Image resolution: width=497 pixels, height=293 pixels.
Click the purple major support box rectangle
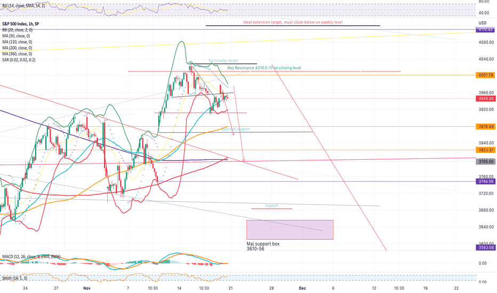pos(290,230)
